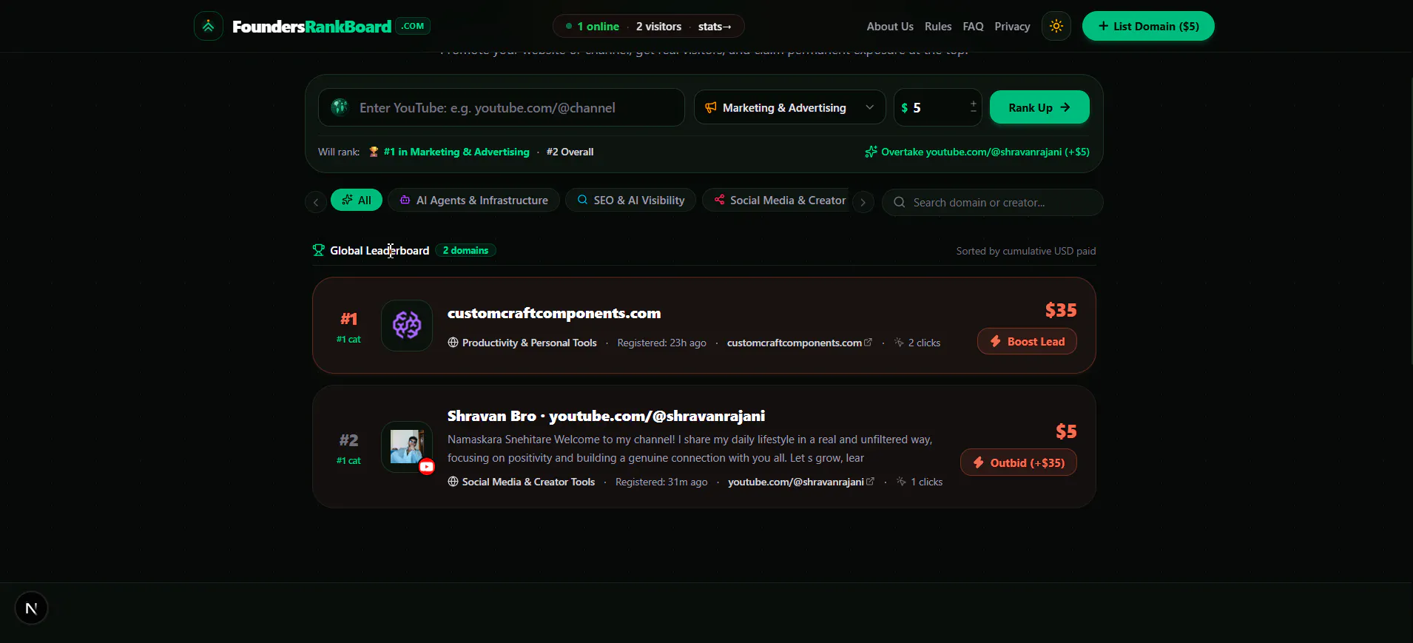
Task: Click the Search domain or creator field
Action: coord(992,202)
